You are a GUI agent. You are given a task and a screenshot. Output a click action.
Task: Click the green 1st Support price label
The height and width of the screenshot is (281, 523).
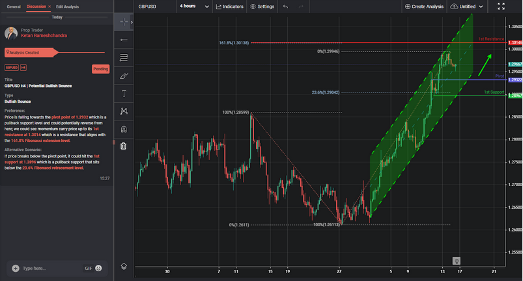[x=515, y=96]
